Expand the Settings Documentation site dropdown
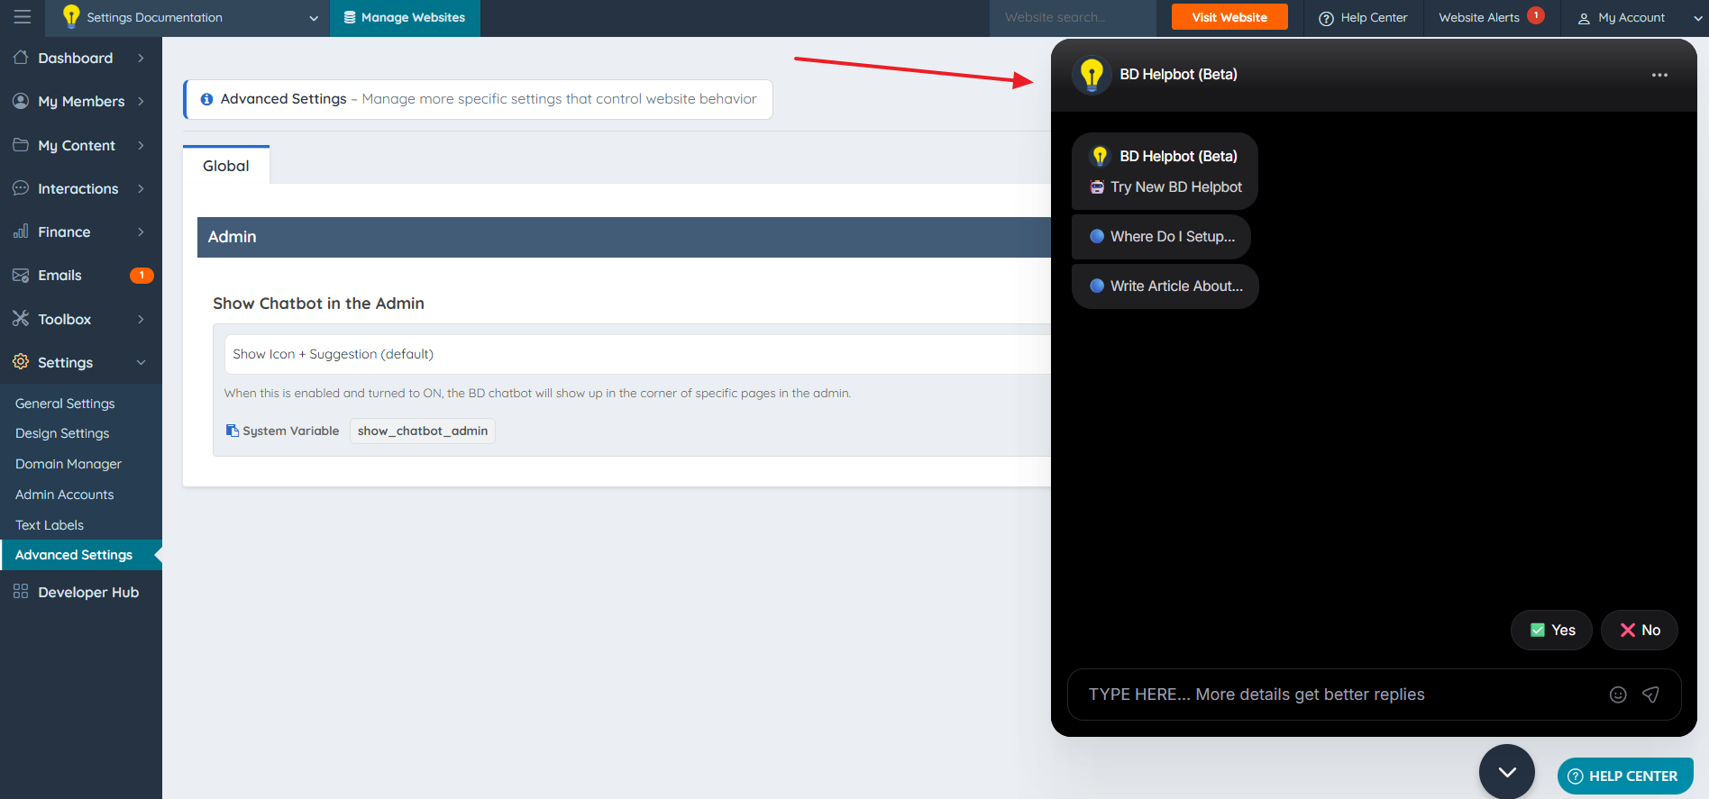 coord(314,18)
